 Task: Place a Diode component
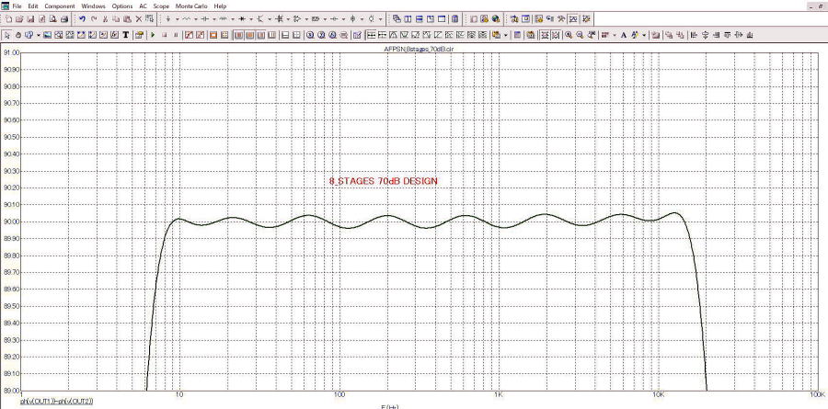pyautogui.click(x=241, y=19)
